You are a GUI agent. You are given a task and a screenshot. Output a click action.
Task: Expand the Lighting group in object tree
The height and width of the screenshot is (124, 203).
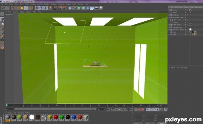[169, 15]
